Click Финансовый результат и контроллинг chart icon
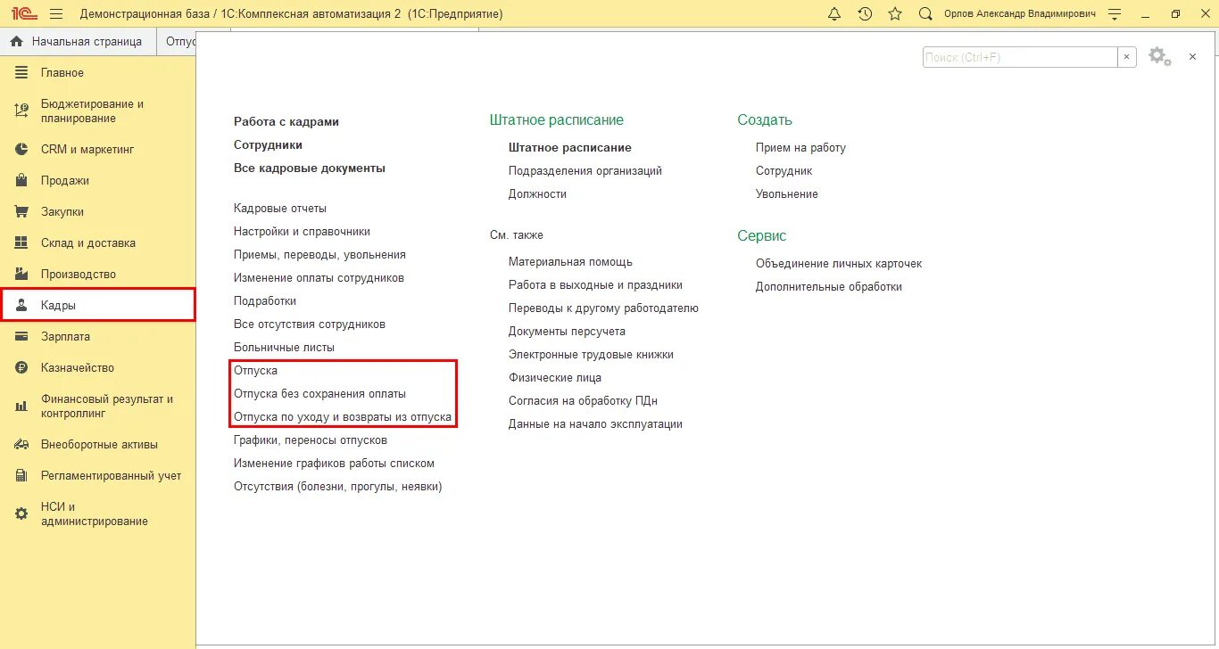Screen dimensions: 1219x649 click(x=22, y=406)
